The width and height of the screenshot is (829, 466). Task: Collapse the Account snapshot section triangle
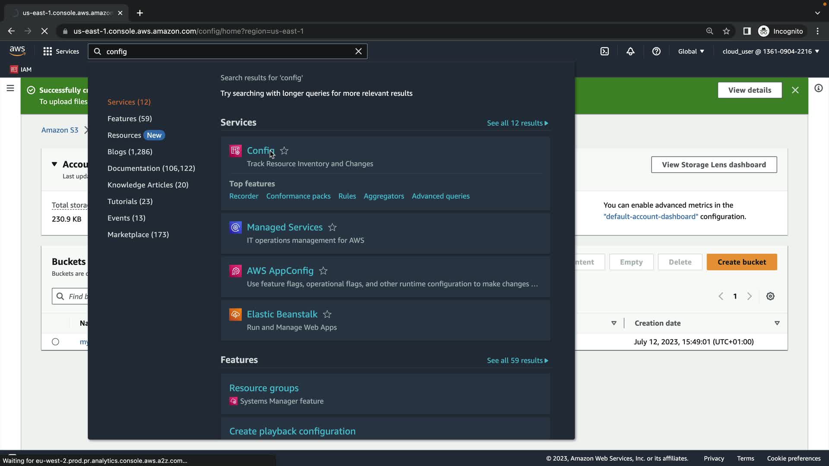[x=54, y=164]
